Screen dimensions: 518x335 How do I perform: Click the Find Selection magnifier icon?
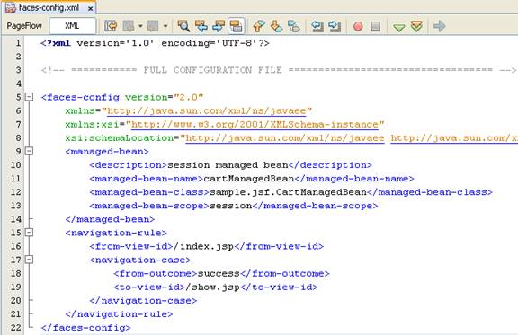click(183, 26)
